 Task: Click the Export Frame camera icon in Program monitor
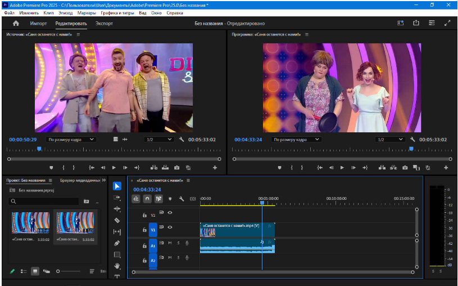(x=406, y=167)
